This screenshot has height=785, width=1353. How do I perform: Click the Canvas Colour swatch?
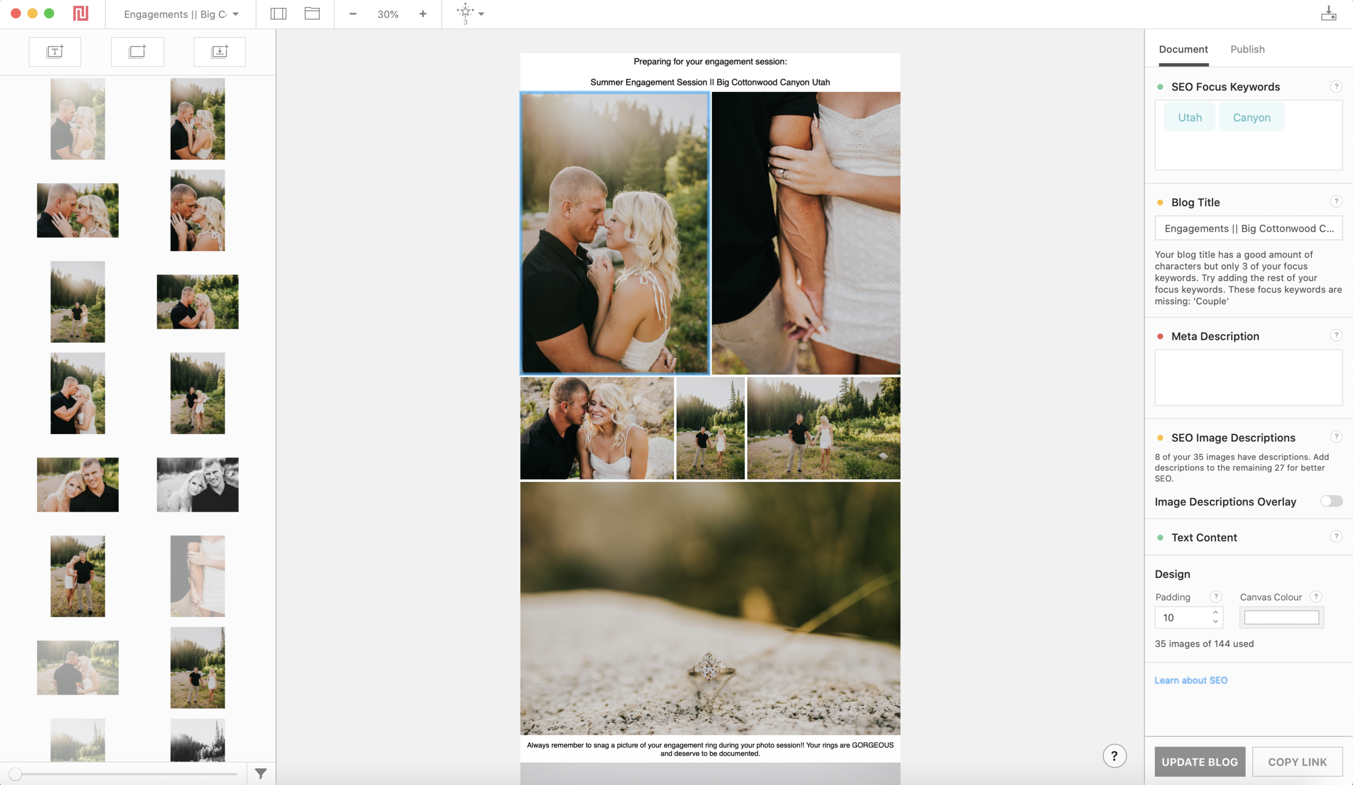pyautogui.click(x=1281, y=617)
